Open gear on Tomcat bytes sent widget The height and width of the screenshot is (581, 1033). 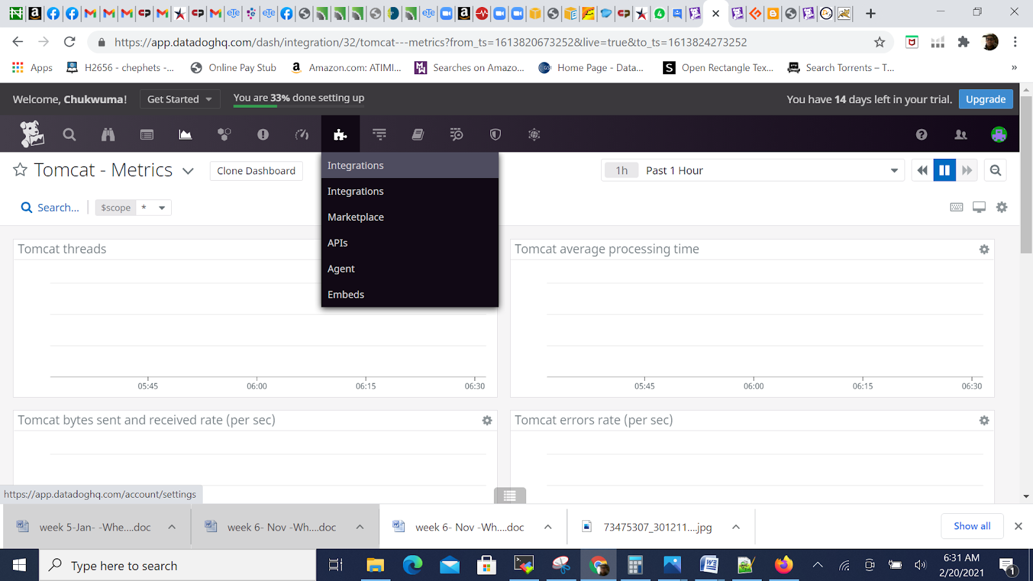point(487,420)
